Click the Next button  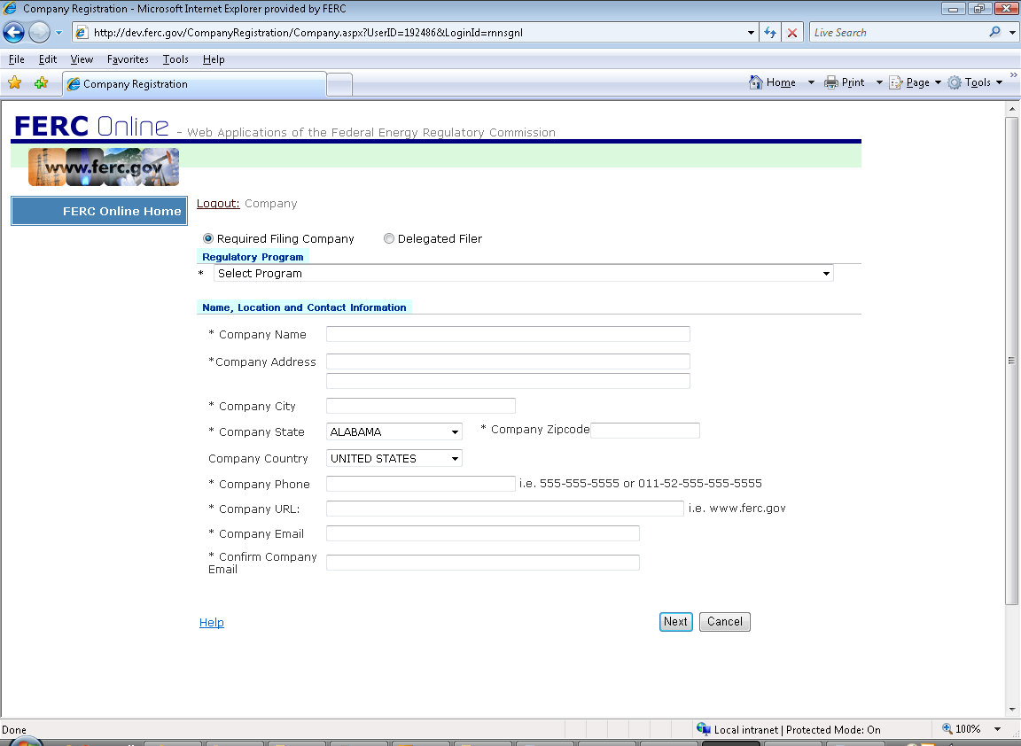coord(676,622)
